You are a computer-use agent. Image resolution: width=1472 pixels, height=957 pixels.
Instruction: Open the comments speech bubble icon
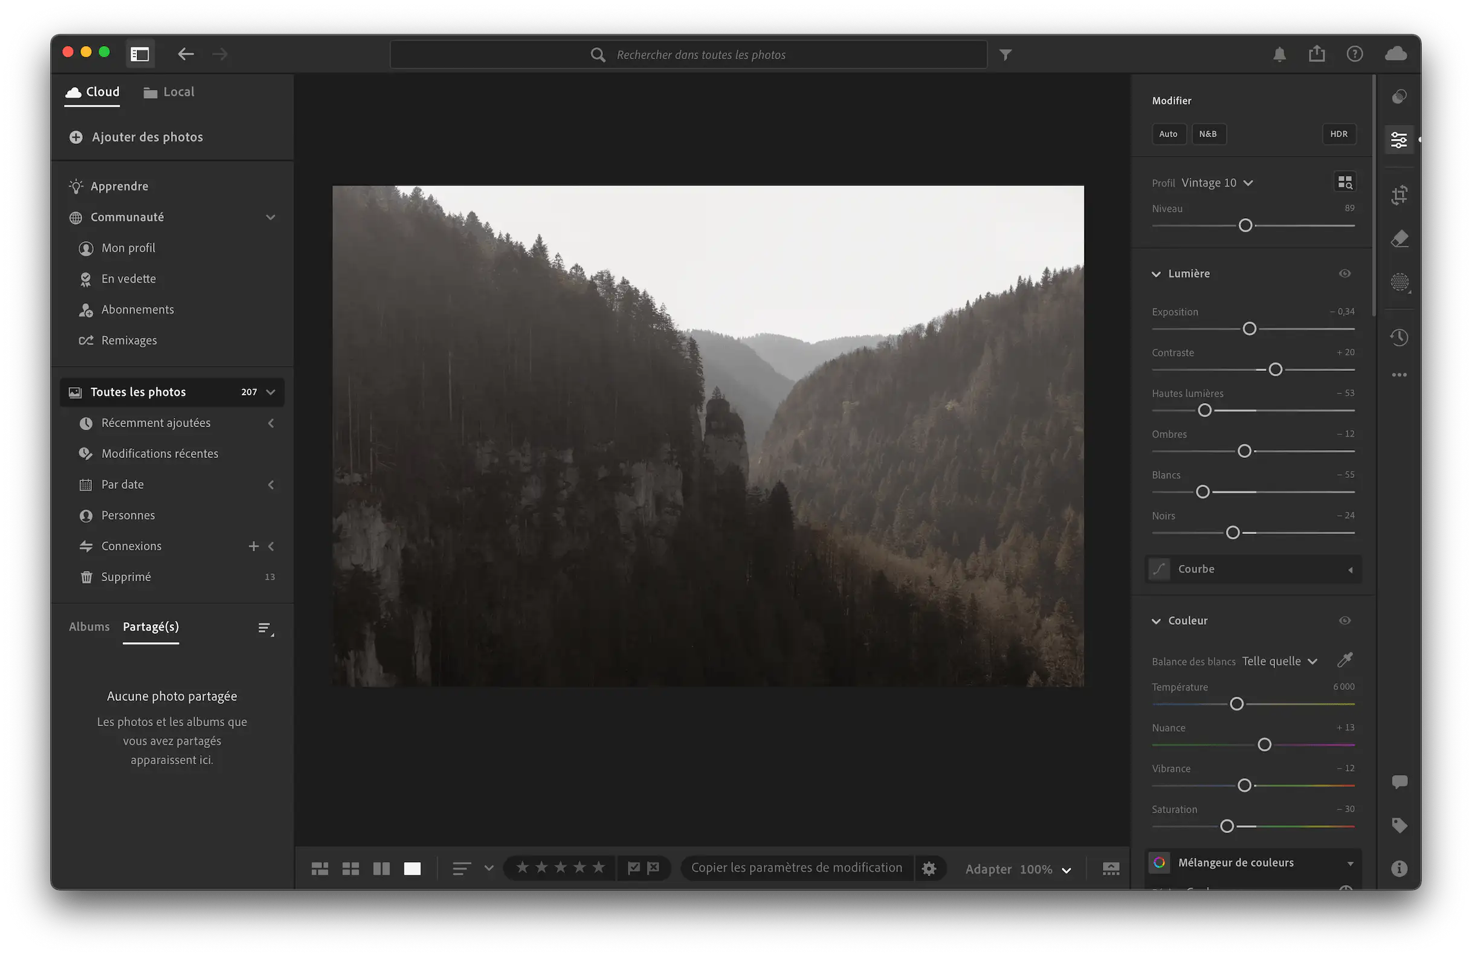1399,782
